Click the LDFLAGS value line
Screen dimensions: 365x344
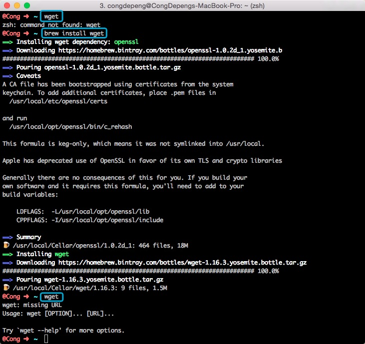[x=83, y=212]
